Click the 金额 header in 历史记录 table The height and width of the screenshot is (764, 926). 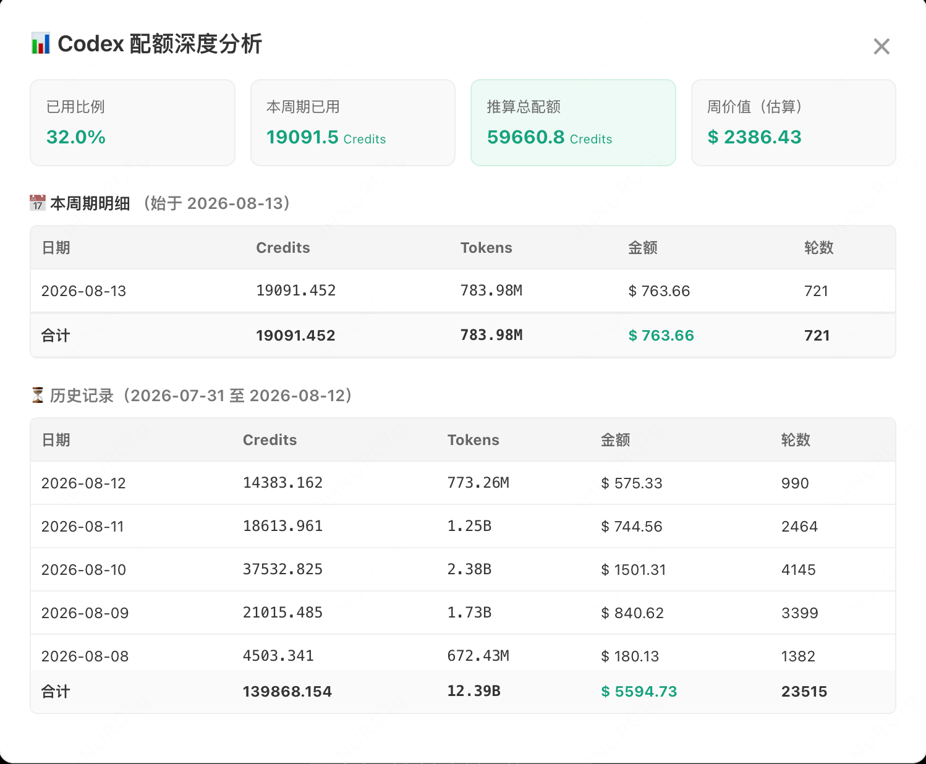616,440
